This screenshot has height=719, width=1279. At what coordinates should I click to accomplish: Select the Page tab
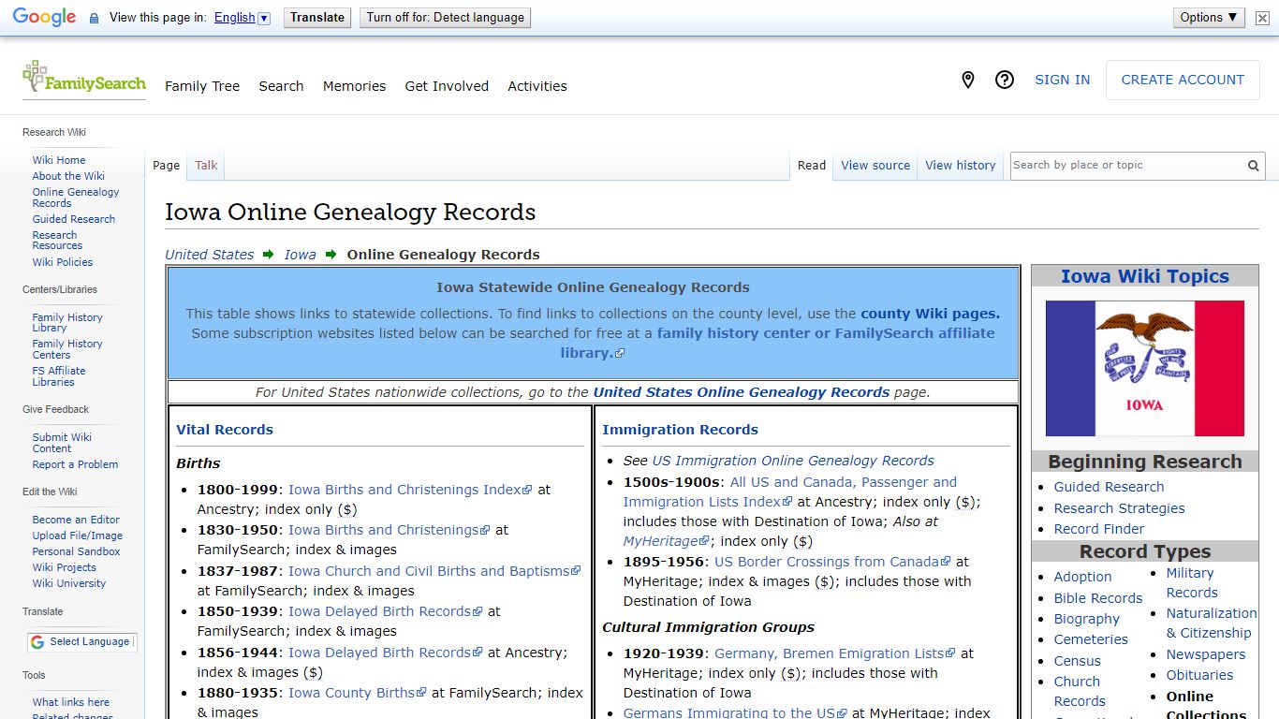[166, 166]
